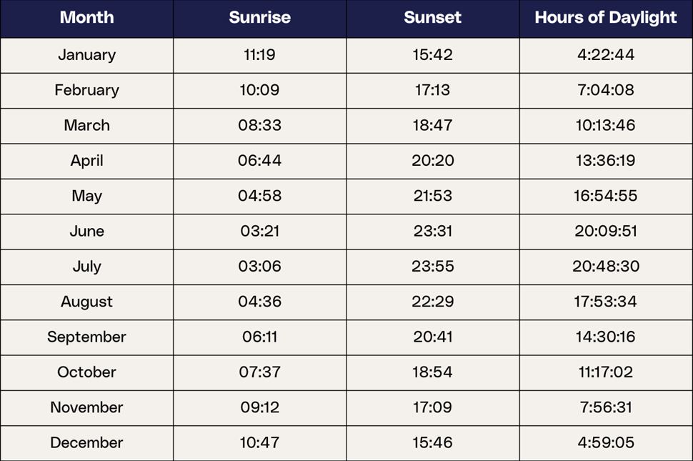Click the Sunset column header
Screen dimensions: 693x461
432,18
